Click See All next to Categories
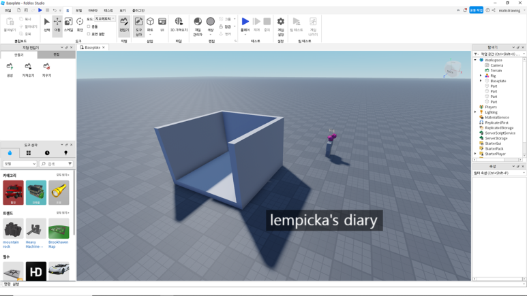This screenshot has height=296, width=527. [63, 175]
